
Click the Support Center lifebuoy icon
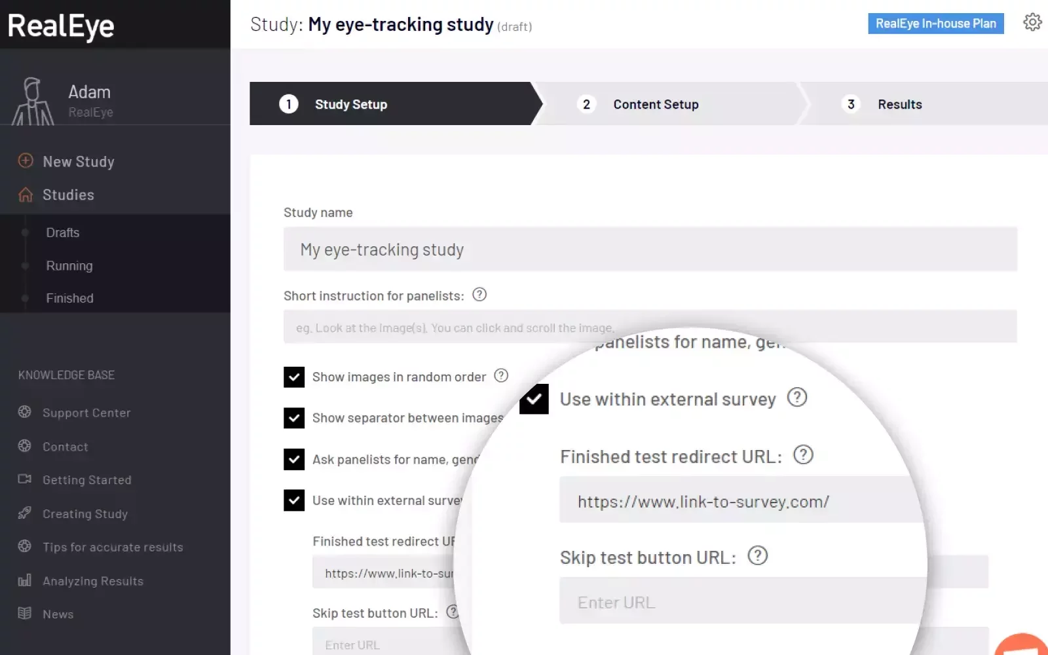point(25,412)
